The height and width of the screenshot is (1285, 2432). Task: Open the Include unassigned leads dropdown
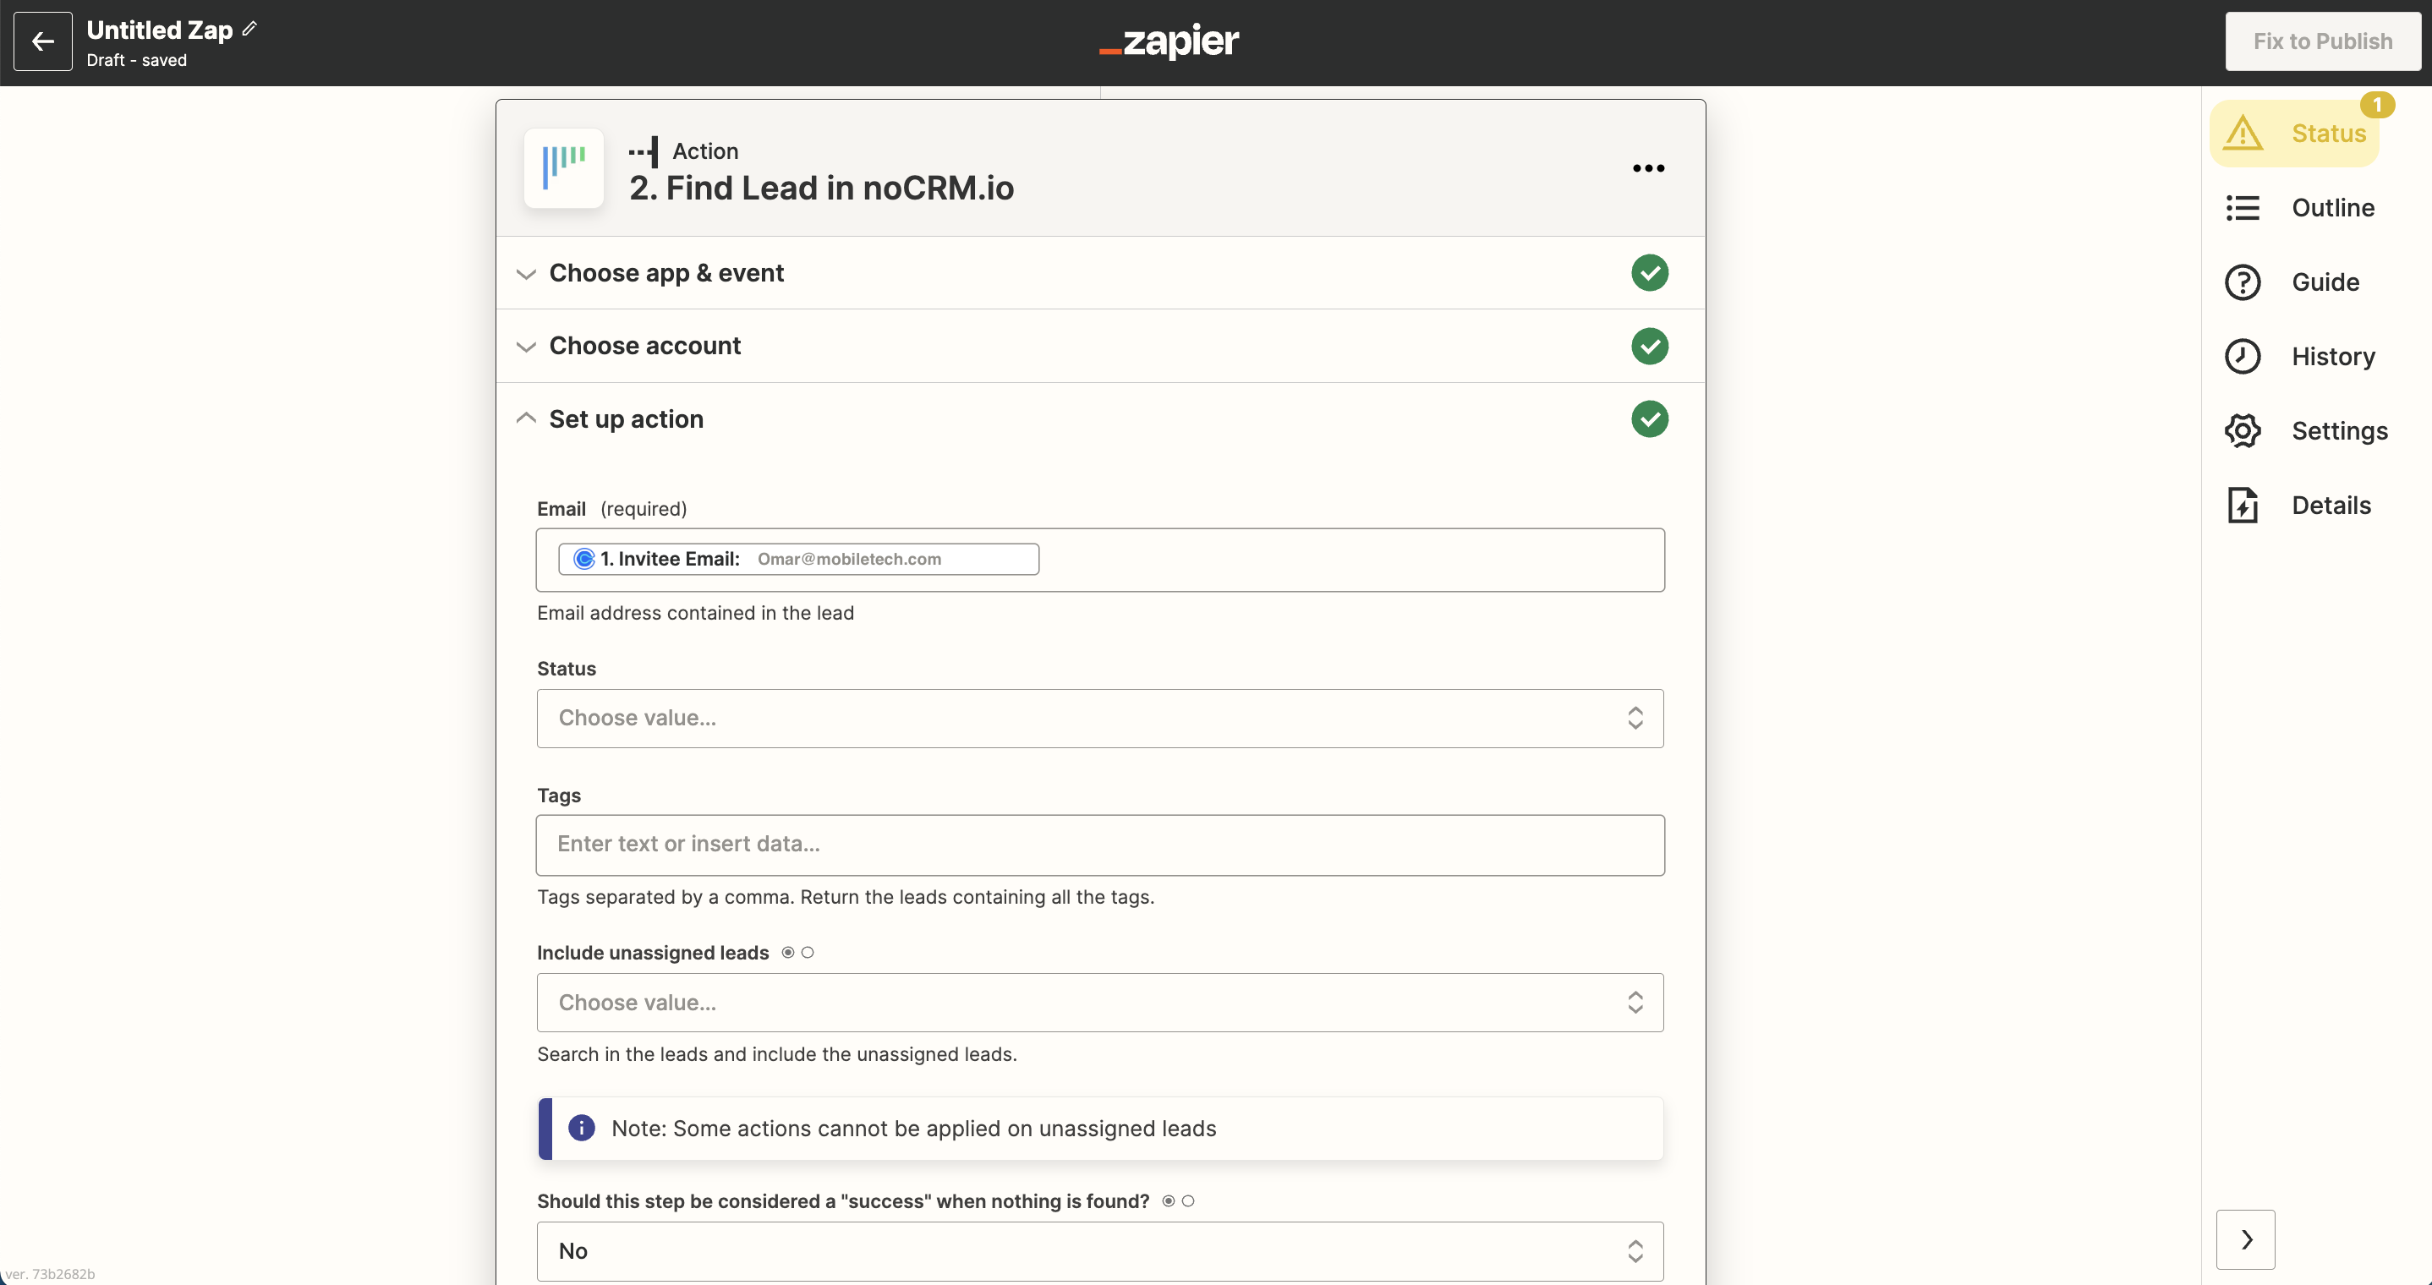coord(1100,1003)
